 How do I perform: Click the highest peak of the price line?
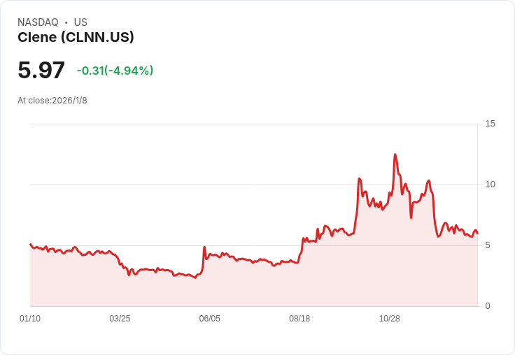[395, 155]
